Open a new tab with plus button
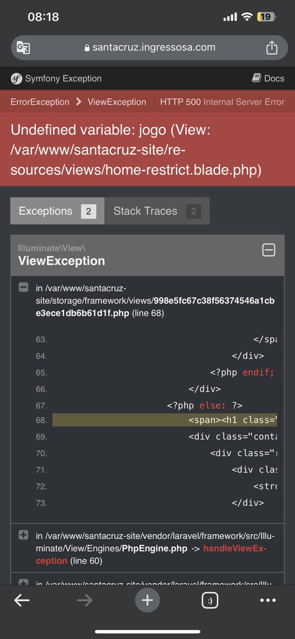Viewport: 295px width, 639px height. tap(147, 600)
